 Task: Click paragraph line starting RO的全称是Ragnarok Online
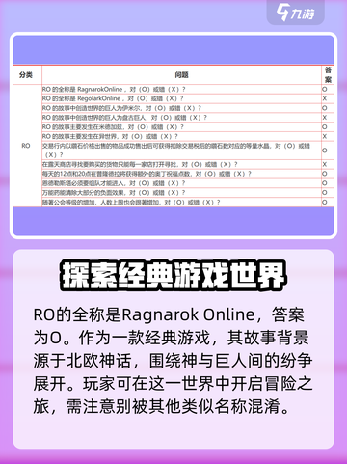169,314
